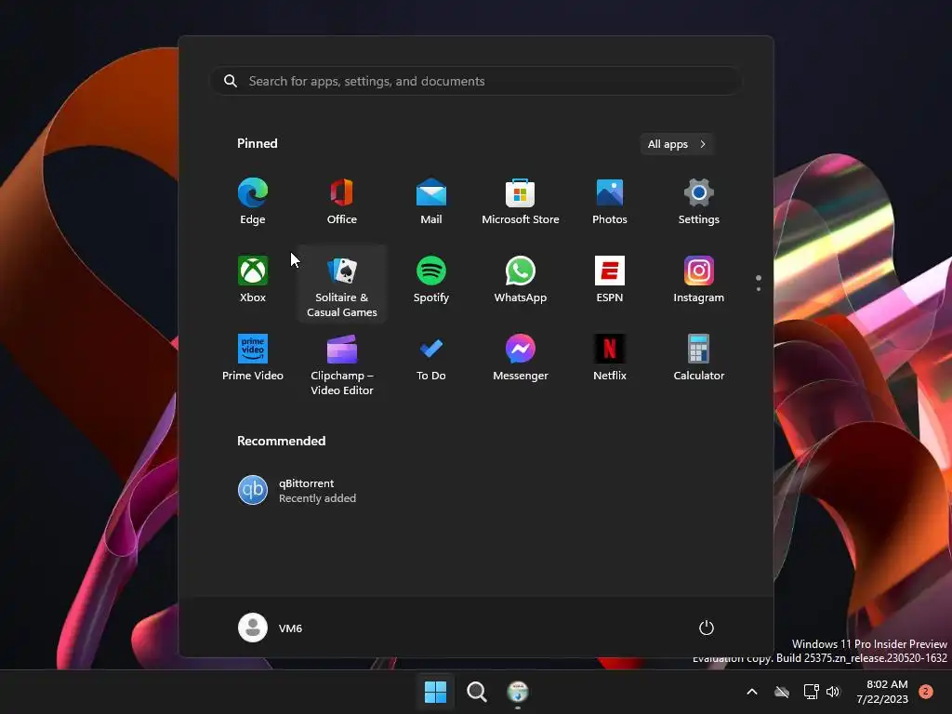Screen dimensions: 952x714
Task: Show hidden system tray icons
Action: [x=751, y=692]
